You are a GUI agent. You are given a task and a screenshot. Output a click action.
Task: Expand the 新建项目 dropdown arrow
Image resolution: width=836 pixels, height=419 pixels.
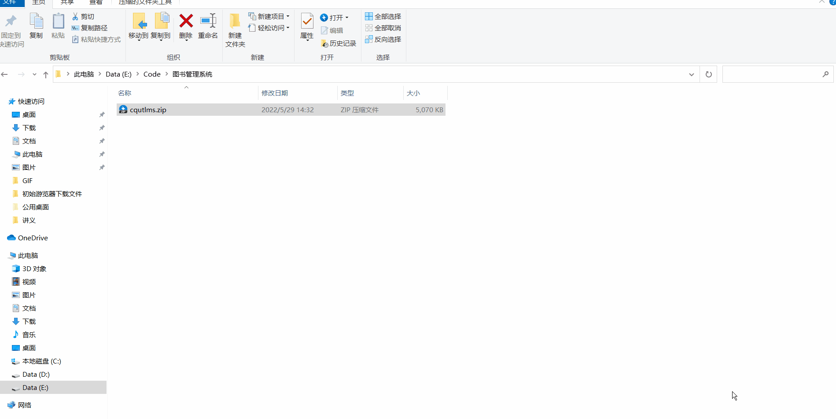[x=288, y=16]
